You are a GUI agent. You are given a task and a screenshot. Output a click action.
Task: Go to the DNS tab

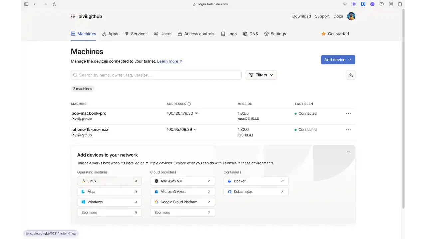click(x=250, y=34)
